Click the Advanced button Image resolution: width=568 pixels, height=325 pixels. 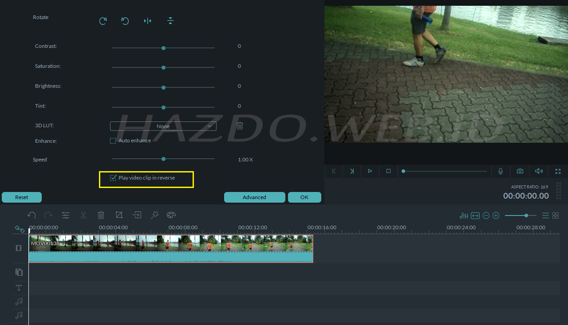(x=255, y=197)
